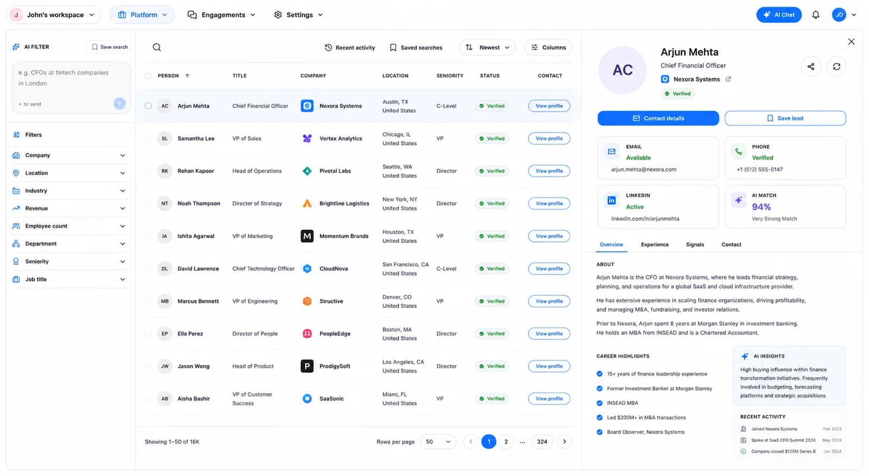Screen dimensions: 869x476
Task: Click the AC avatar of Arjun Mehta
Action: [622, 70]
